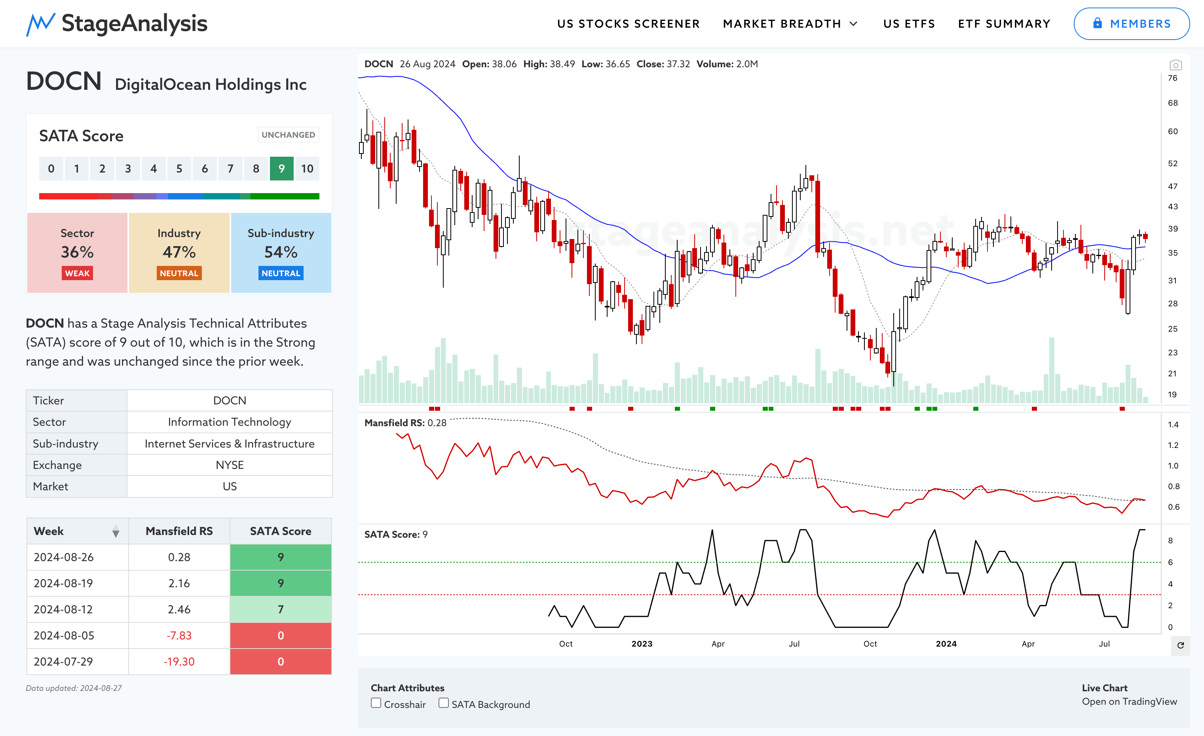Image resolution: width=1204 pixels, height=736 pixels.
Task: Click Mansfield RS value -19.30
Action: (179, 662)
